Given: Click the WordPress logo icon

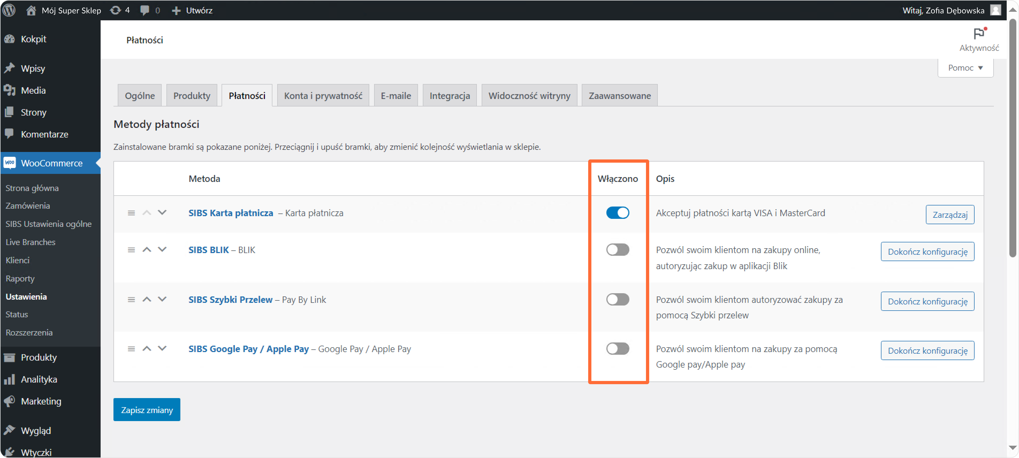Looking at the screenshot, I should pyautogui.click(x=9, y=10).
